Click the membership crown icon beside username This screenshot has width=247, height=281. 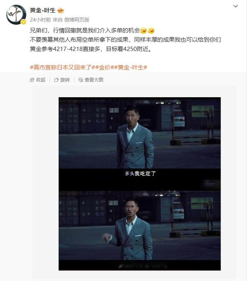(61, 10)
